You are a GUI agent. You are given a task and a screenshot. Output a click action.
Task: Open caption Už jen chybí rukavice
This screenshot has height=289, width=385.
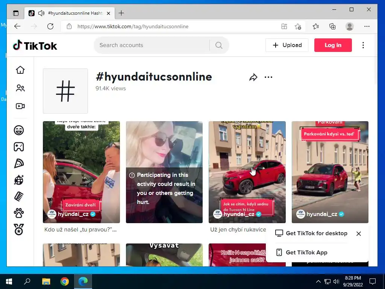click(x=238, y=230)
